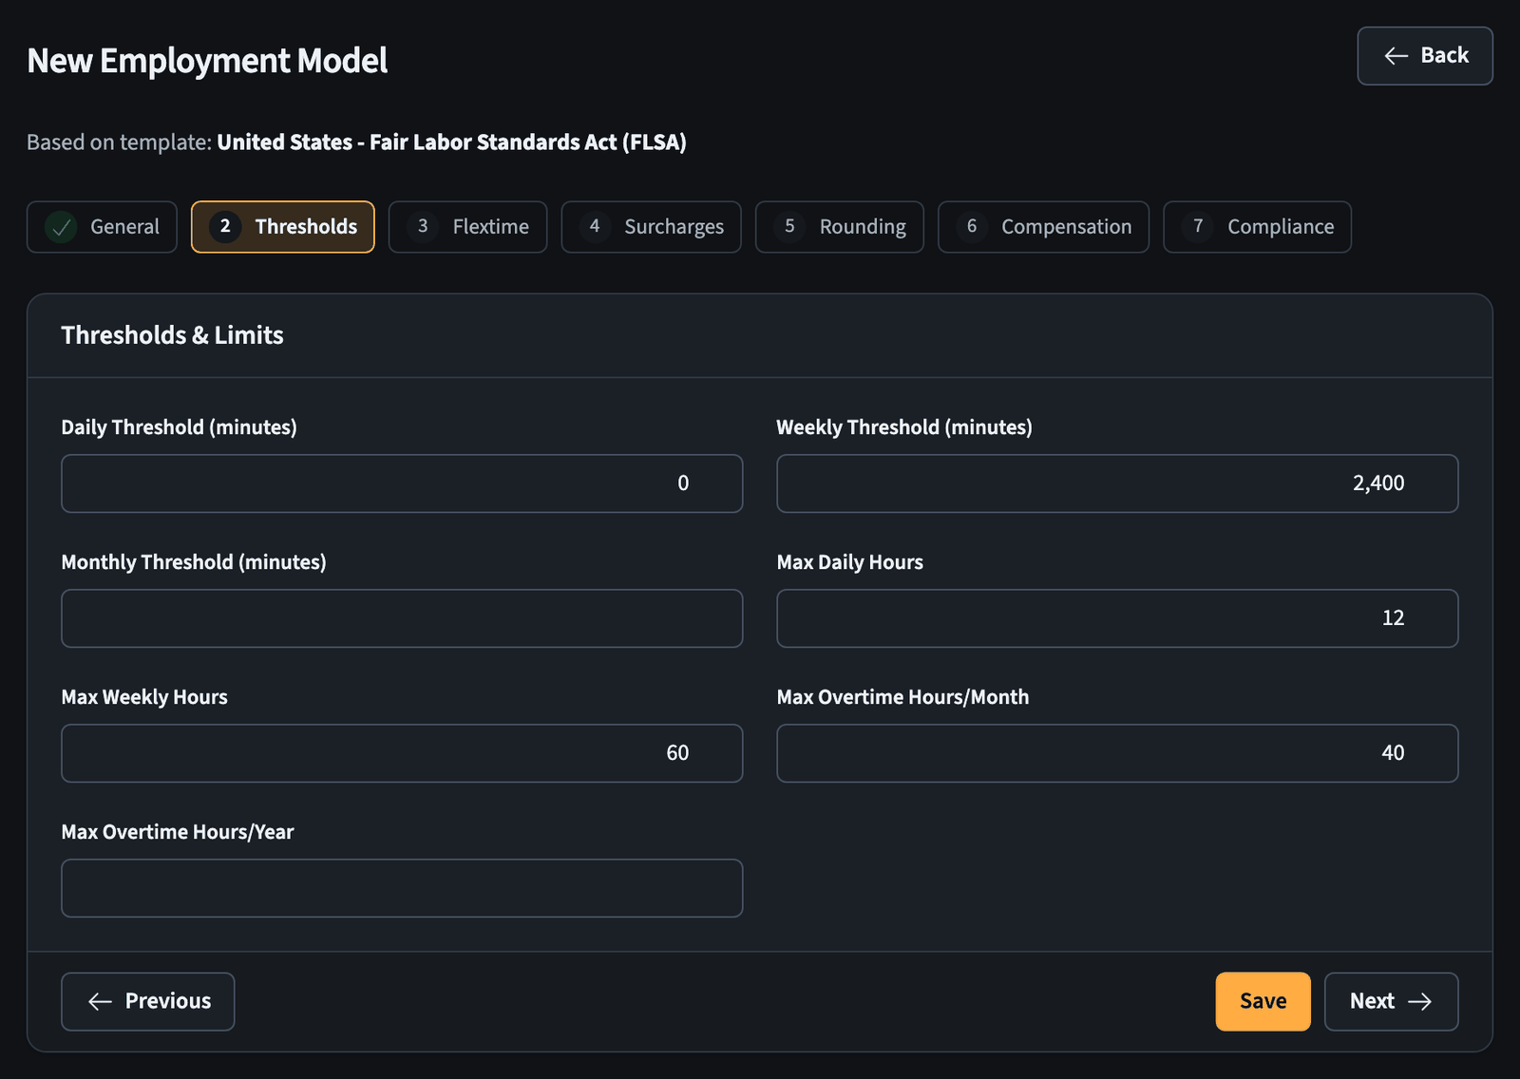Click the FLSA template name text
This screenshot has width=1520, height=1079.
coord(451,142)
